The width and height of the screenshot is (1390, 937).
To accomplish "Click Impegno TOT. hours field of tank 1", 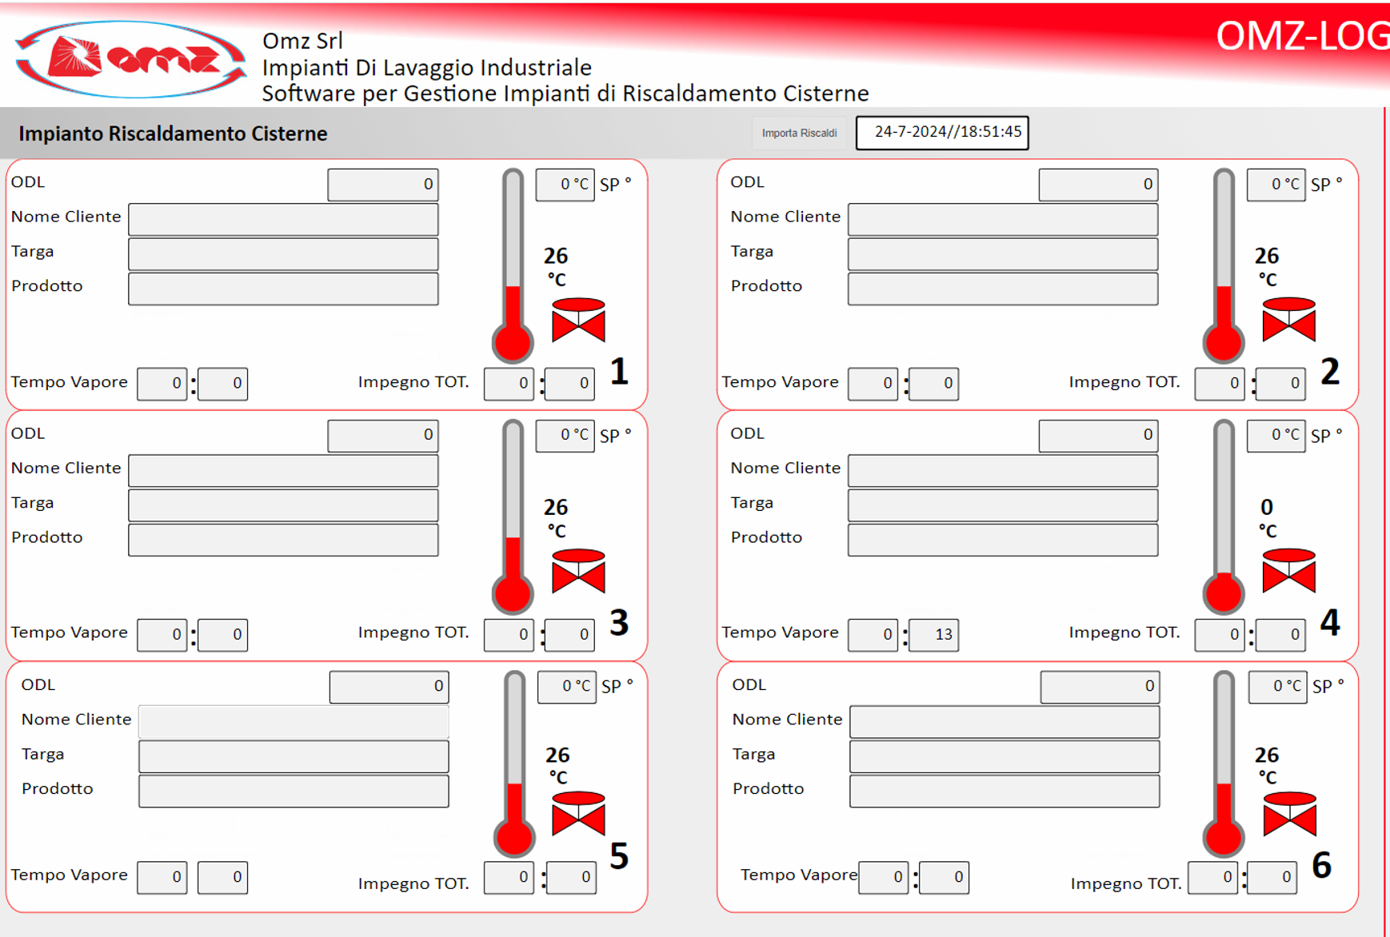I will [509, 384].
